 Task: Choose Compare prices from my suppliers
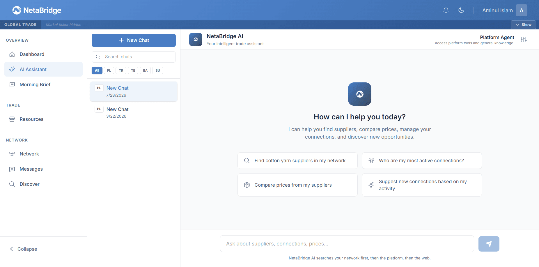coord(297,185)
